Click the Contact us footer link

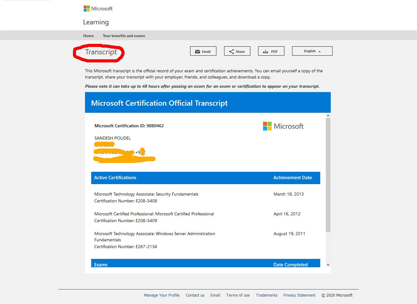(195, 295)
